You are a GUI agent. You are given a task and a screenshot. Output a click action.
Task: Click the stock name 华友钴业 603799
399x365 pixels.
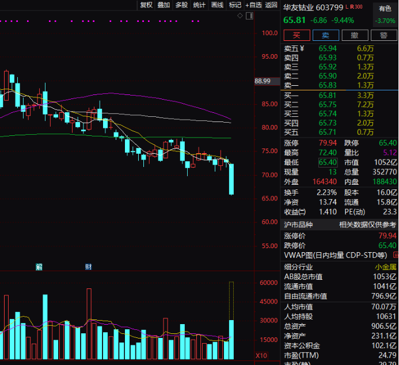[313, 7]
